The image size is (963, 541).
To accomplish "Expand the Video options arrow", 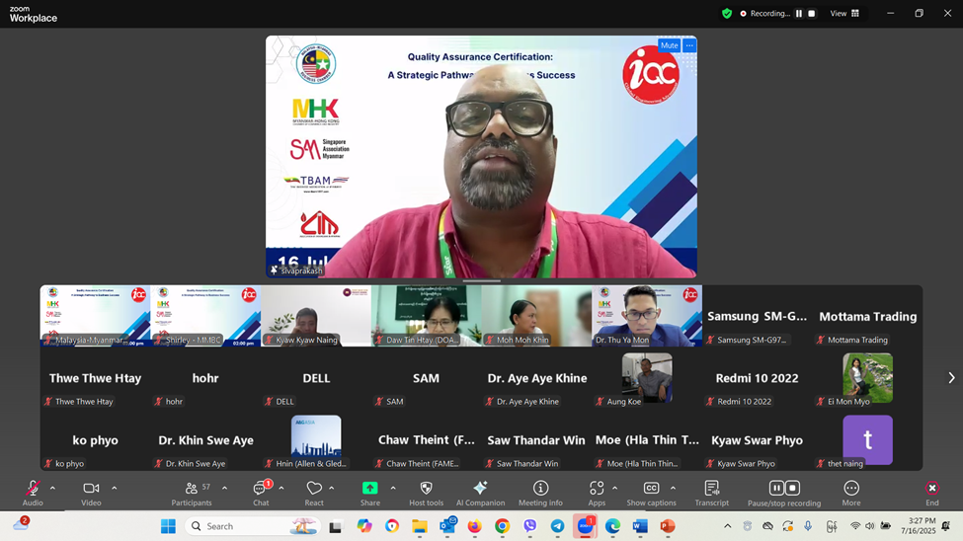I will tap(114, 488).
